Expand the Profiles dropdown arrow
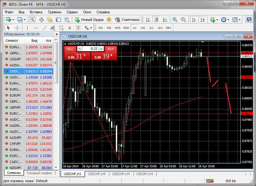Viewport: 256px width, 186px height. point(25,20)
